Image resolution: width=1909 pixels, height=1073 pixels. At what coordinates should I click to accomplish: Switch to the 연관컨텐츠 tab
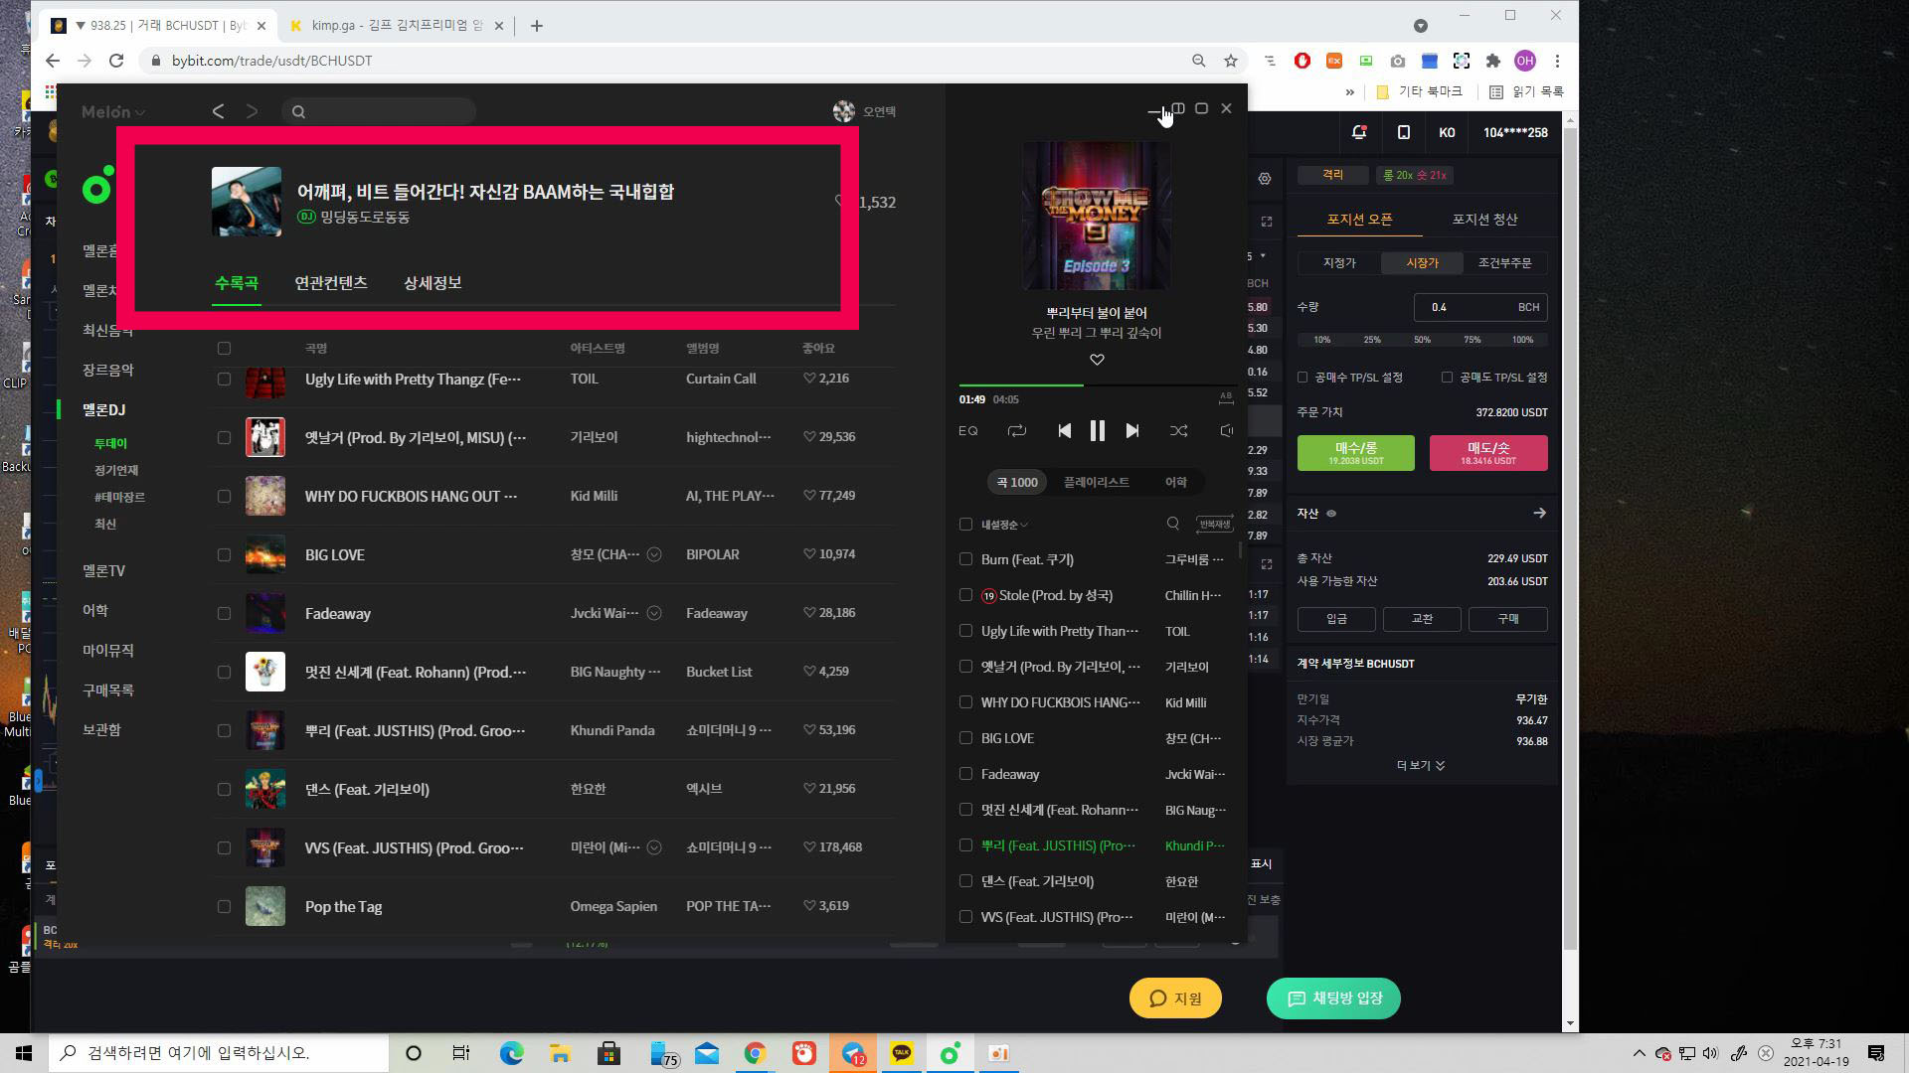(330, 283)
